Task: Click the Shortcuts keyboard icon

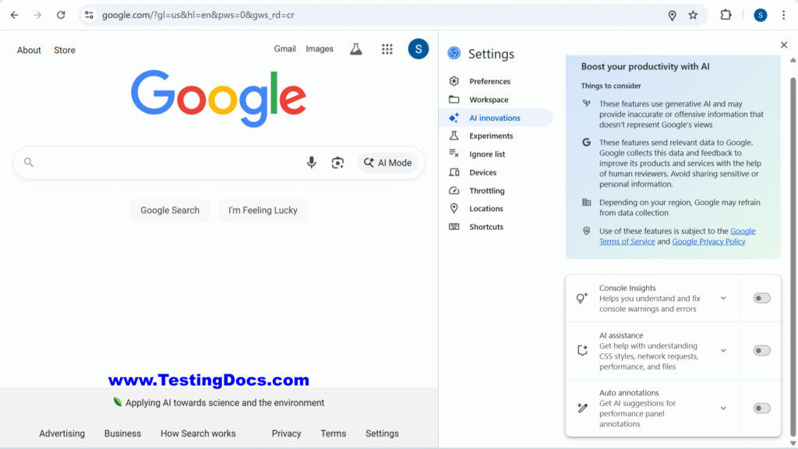Action: click(x=454, y=227)
